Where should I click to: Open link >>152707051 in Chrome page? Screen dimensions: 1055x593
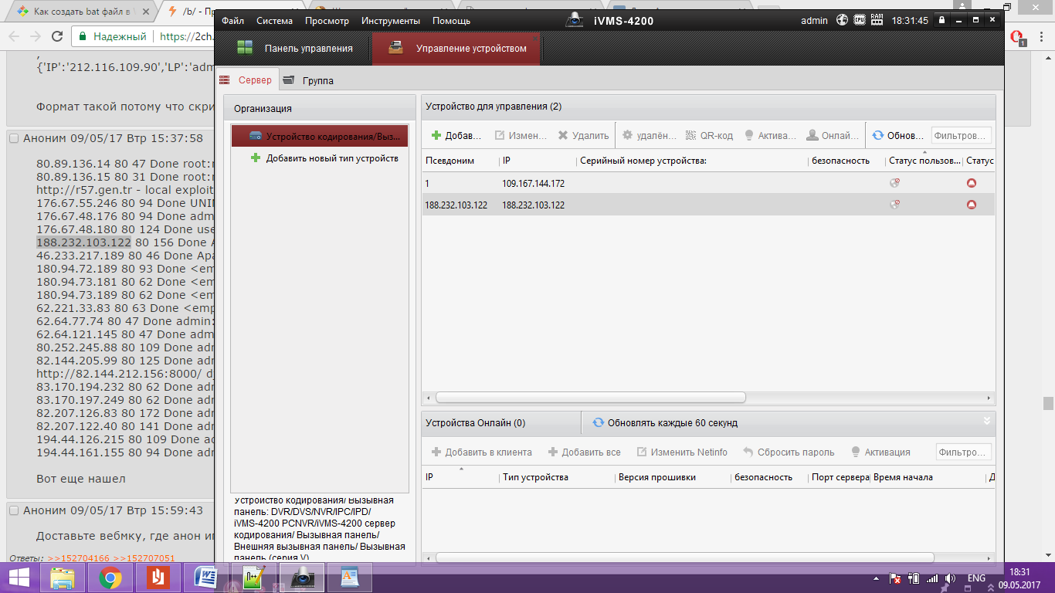point(144,558)
